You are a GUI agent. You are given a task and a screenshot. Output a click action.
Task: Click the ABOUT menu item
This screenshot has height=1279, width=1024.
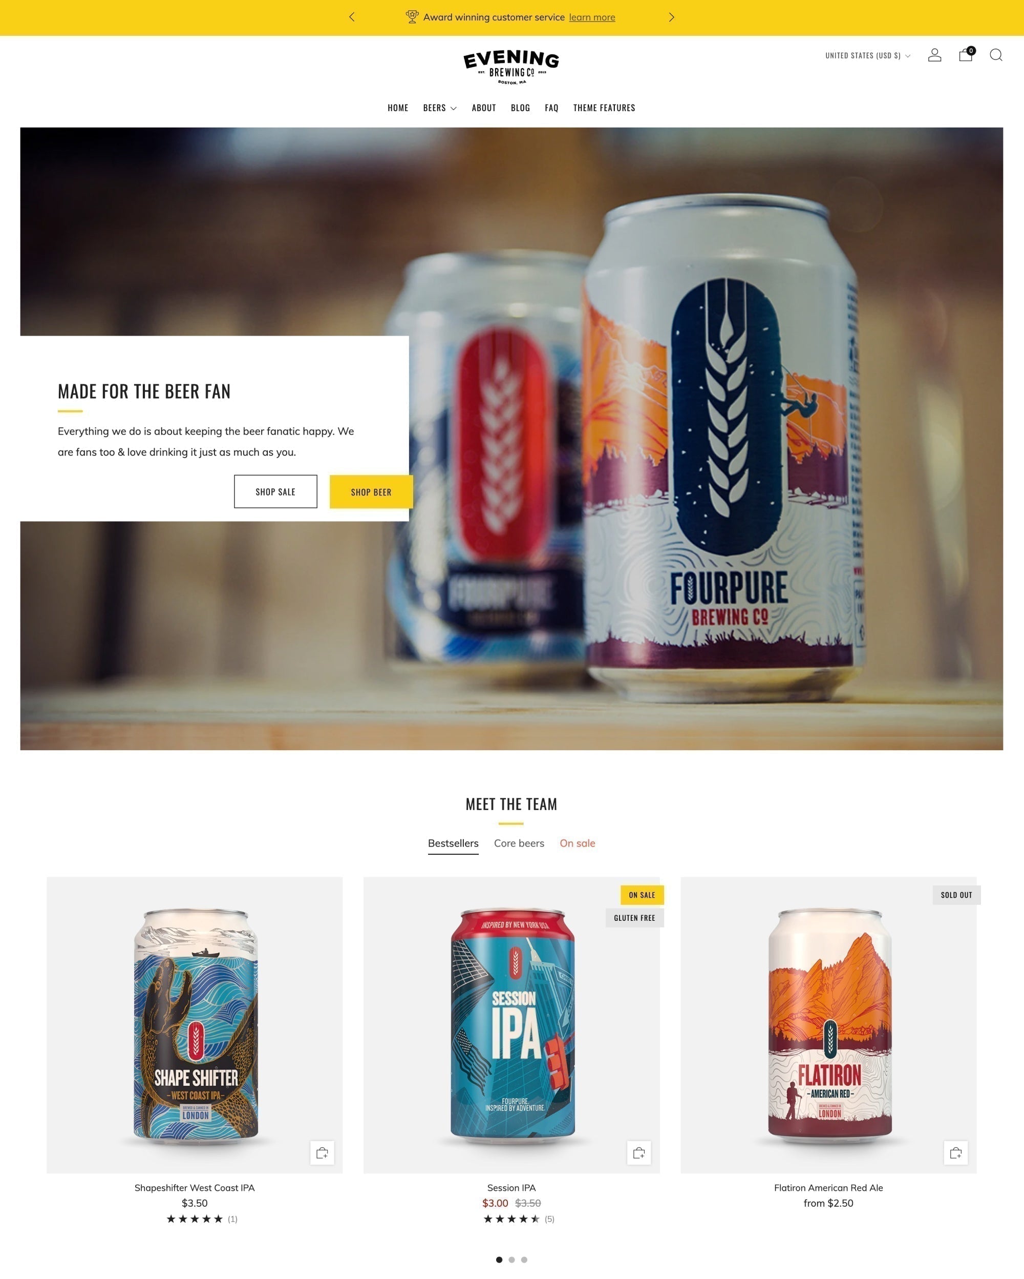[x=484, y=107]
